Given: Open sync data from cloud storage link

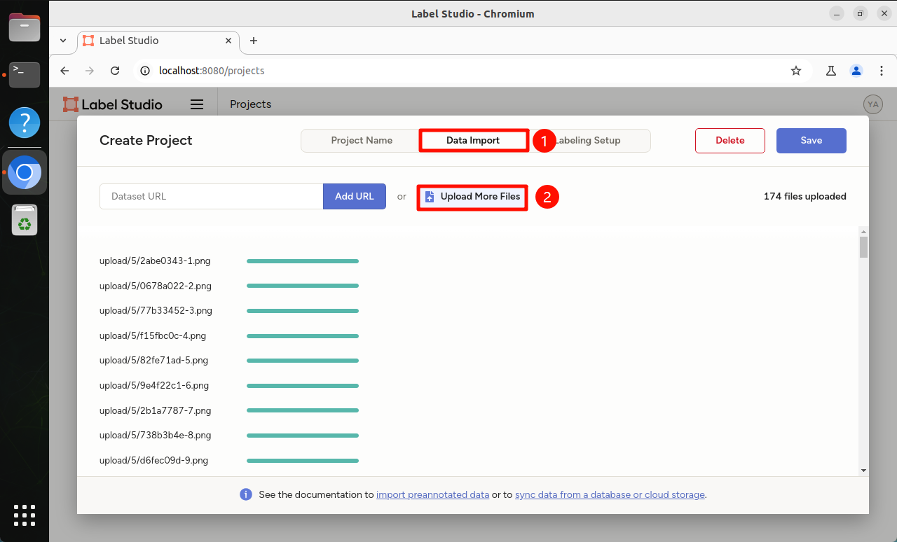Looking at the screenshot, I should (x=610, y=494).
